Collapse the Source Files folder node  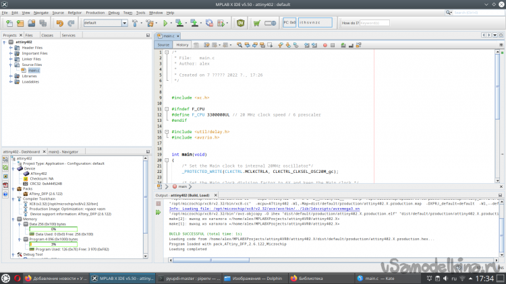click(11, 65)
